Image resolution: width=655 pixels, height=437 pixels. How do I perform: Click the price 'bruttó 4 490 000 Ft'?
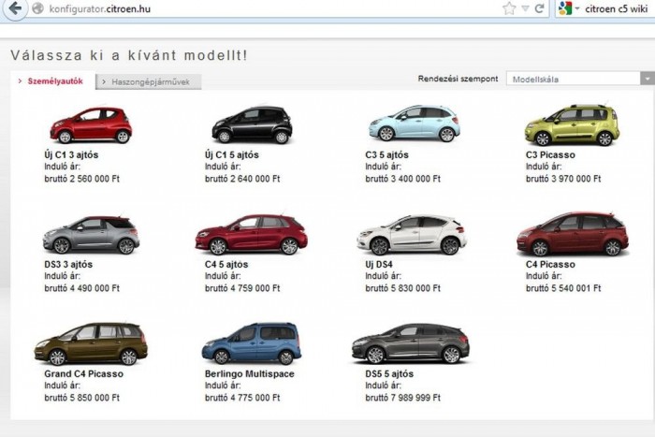coord(82,288)
